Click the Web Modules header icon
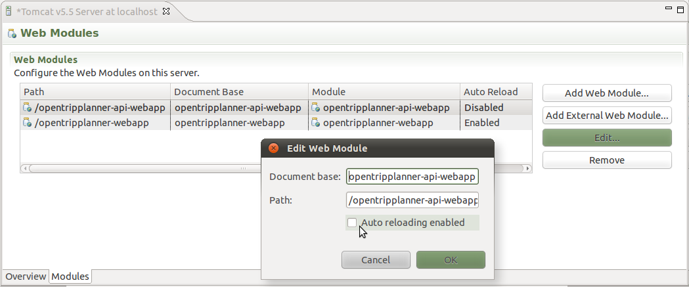This screenshot has height=287, width=689. coord(12,33)
